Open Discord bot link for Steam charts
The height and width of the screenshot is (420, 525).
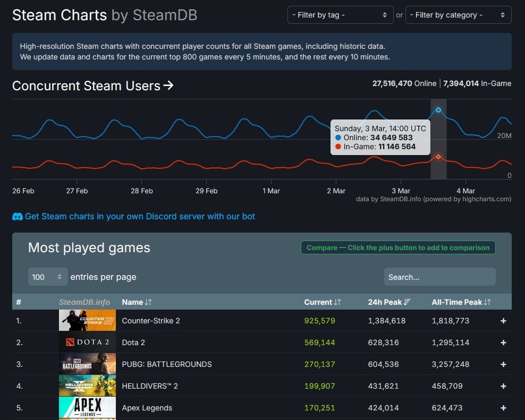click(x=140, y=217)
